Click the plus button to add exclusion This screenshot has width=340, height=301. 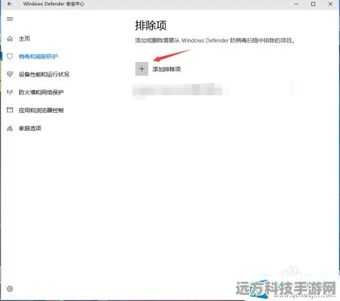(x=142, y=69)
